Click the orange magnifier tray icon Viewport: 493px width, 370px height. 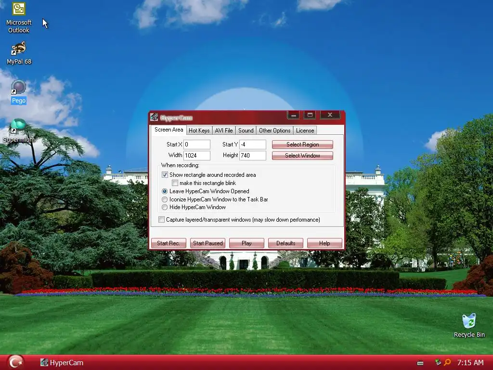click(447, 362)
